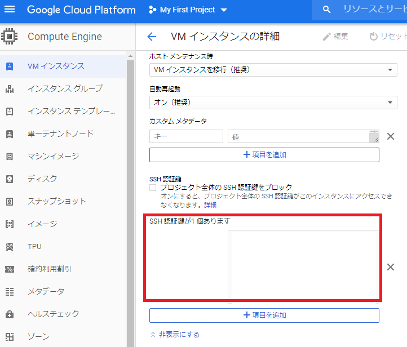Click 項目を追加 under custom metadata

click(x=264, y=155)
